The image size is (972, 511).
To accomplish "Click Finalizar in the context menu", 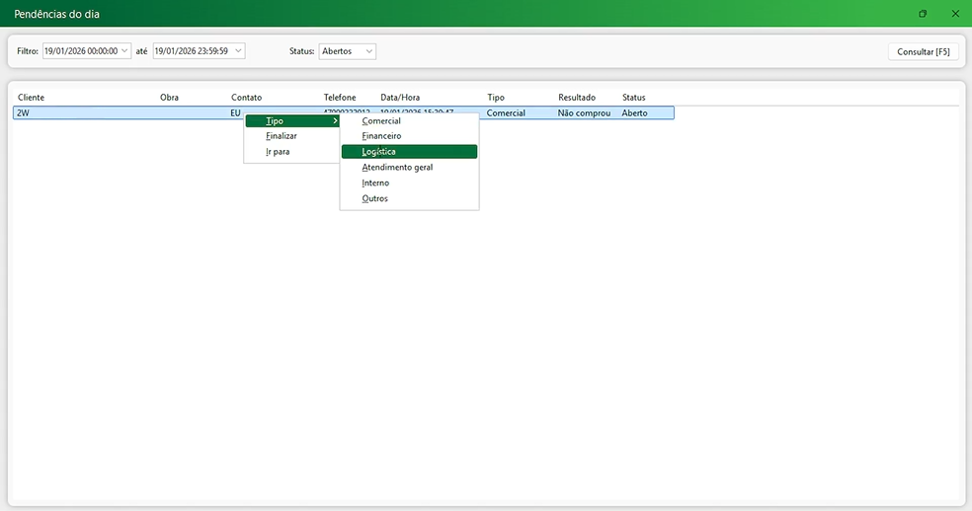I will (x=282, y=136).
